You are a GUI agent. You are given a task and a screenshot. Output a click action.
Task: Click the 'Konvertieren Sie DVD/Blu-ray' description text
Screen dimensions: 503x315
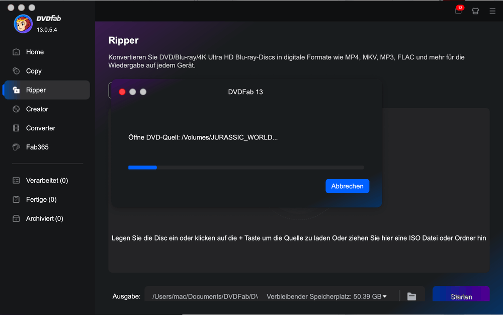coord(287,61)
